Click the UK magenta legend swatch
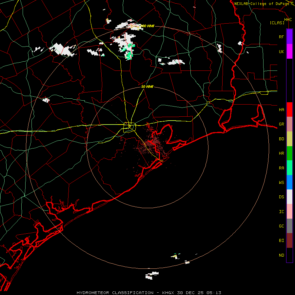Viewport: 295px width, 295px height. click(x=289, y=51)
